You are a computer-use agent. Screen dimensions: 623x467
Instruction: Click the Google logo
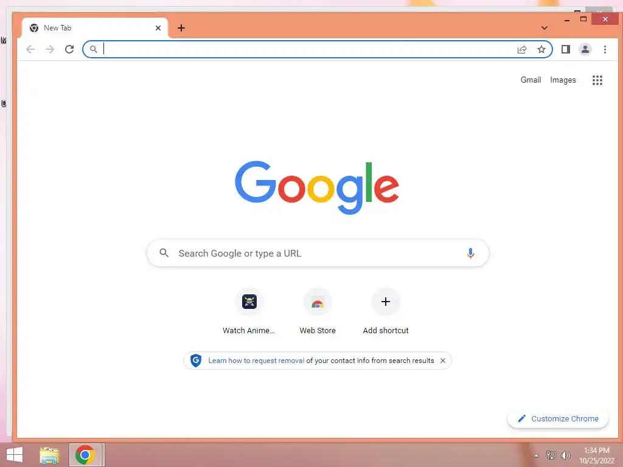pos(317,187)
